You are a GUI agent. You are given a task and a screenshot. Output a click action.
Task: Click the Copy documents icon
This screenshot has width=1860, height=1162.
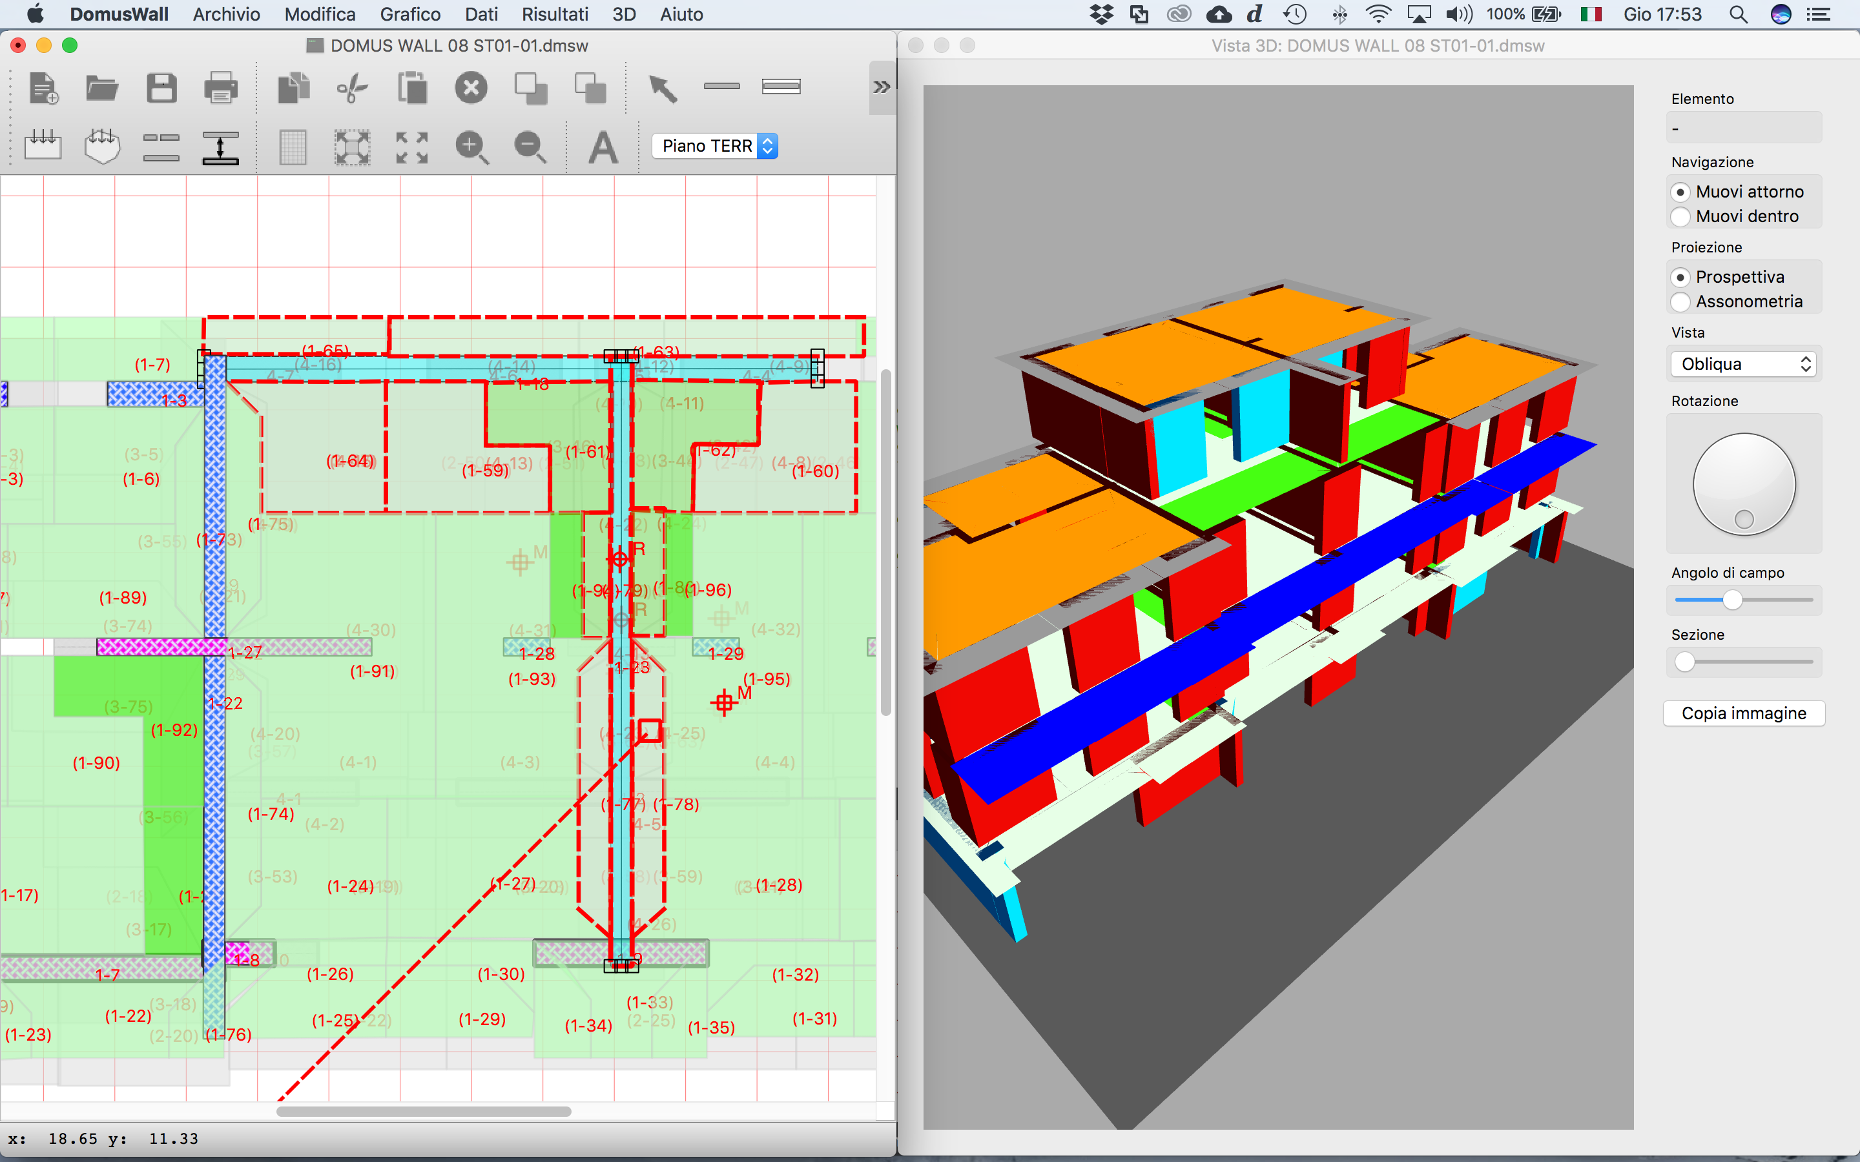[293, 88]
